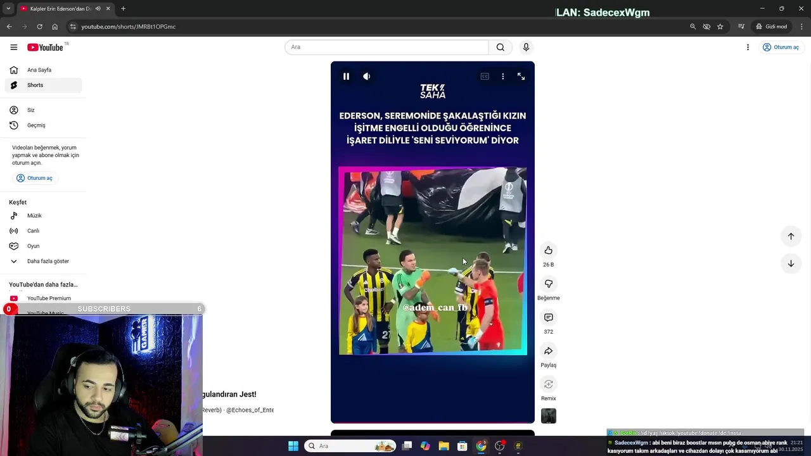Open the sound source thumbnail
Screen dimensions: 811x456
tap(549, 416)
